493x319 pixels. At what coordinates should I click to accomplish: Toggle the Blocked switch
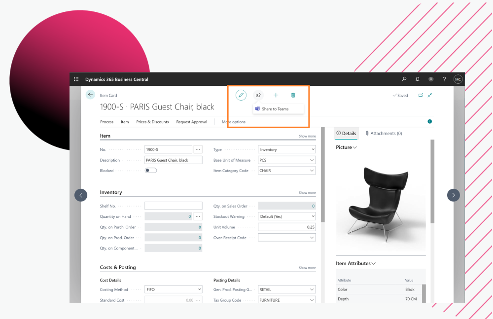150,171
